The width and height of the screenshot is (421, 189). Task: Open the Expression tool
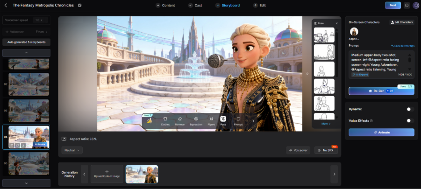click(x=196, y=121)
